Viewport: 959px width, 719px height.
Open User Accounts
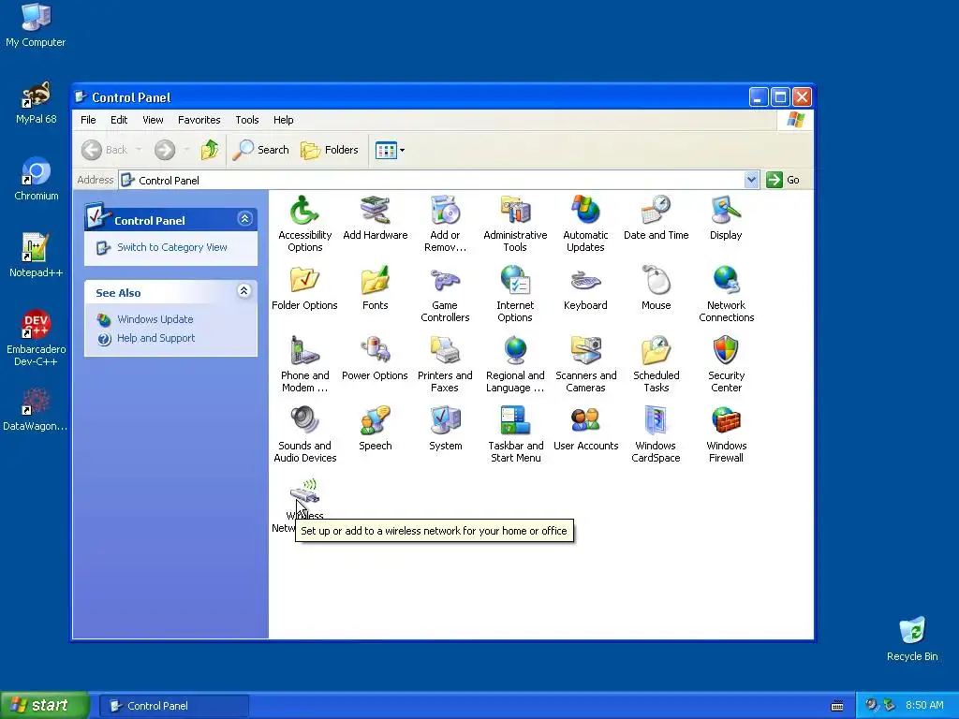[585, 429]
